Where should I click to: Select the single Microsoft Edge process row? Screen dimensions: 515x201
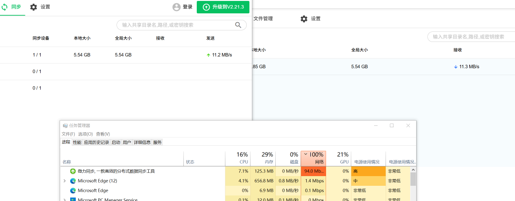235,190
